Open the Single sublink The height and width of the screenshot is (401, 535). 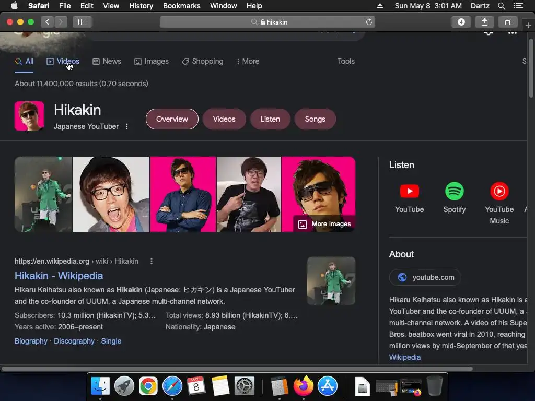(111, 341)
